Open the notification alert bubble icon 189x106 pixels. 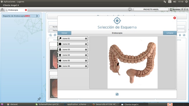pos(130,9)
